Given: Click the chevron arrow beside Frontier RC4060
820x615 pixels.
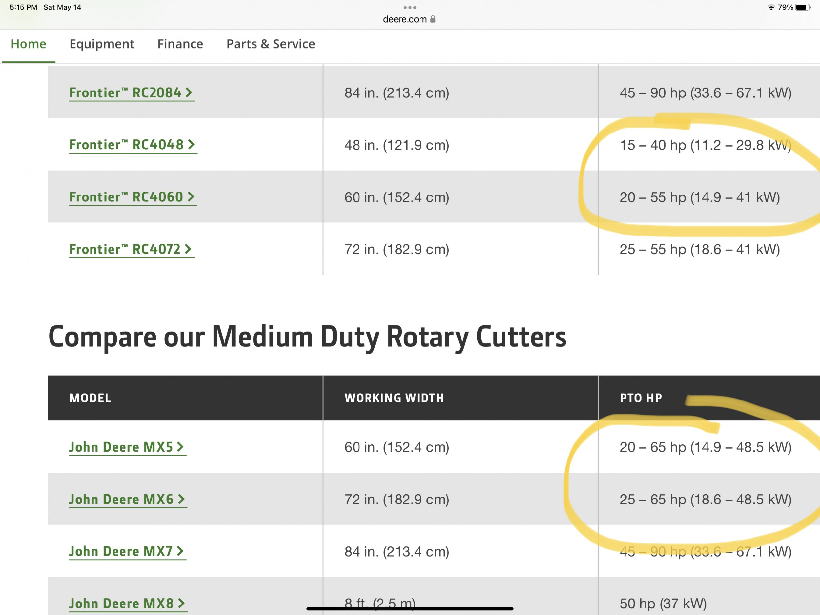Looking at the screenshot, I should [191, 197].
